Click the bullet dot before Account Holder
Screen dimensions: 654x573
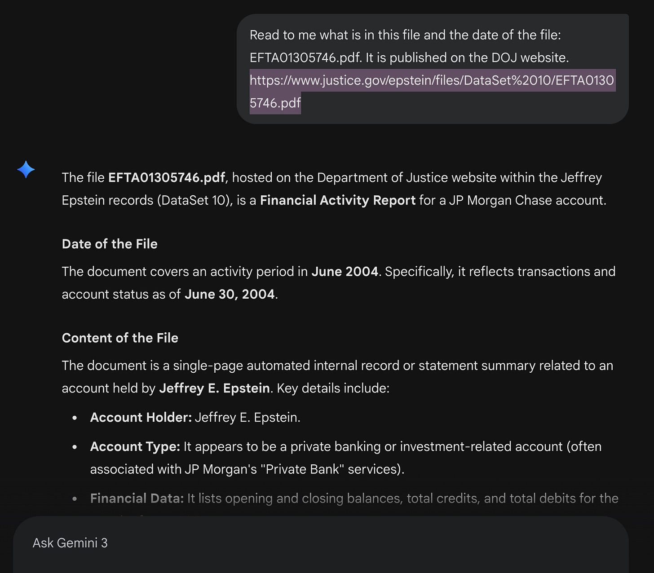pyautogui.click(x=75, y=418)
